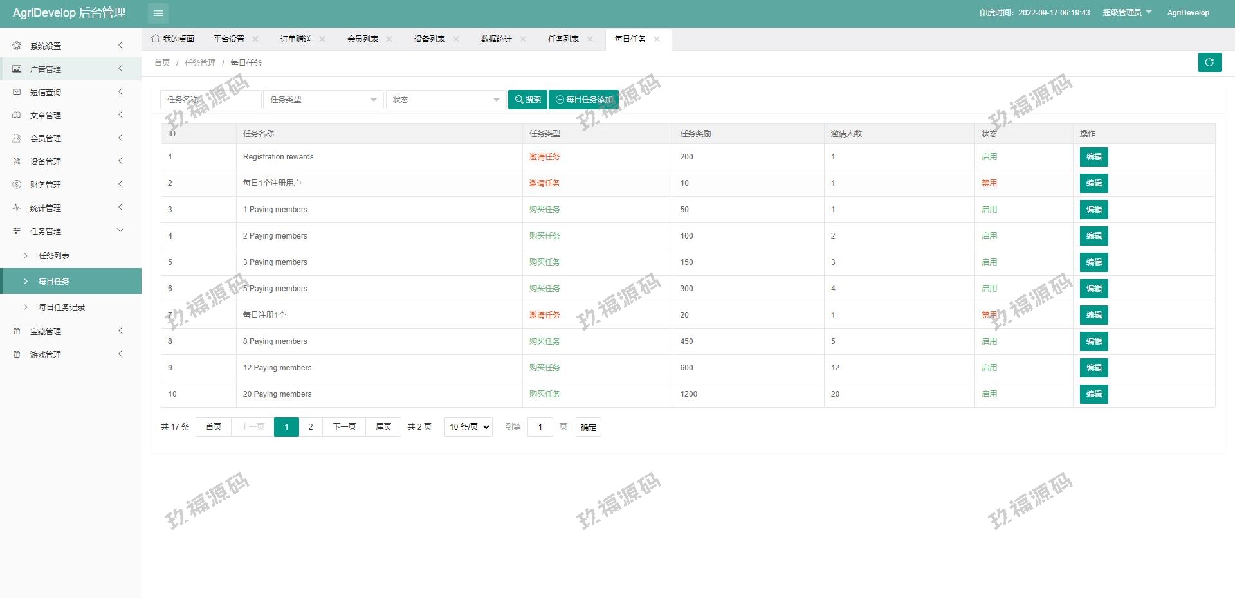The image size is (1235, 598).
Task: Click the member management user icon
Action: click(x=17, y=138)
